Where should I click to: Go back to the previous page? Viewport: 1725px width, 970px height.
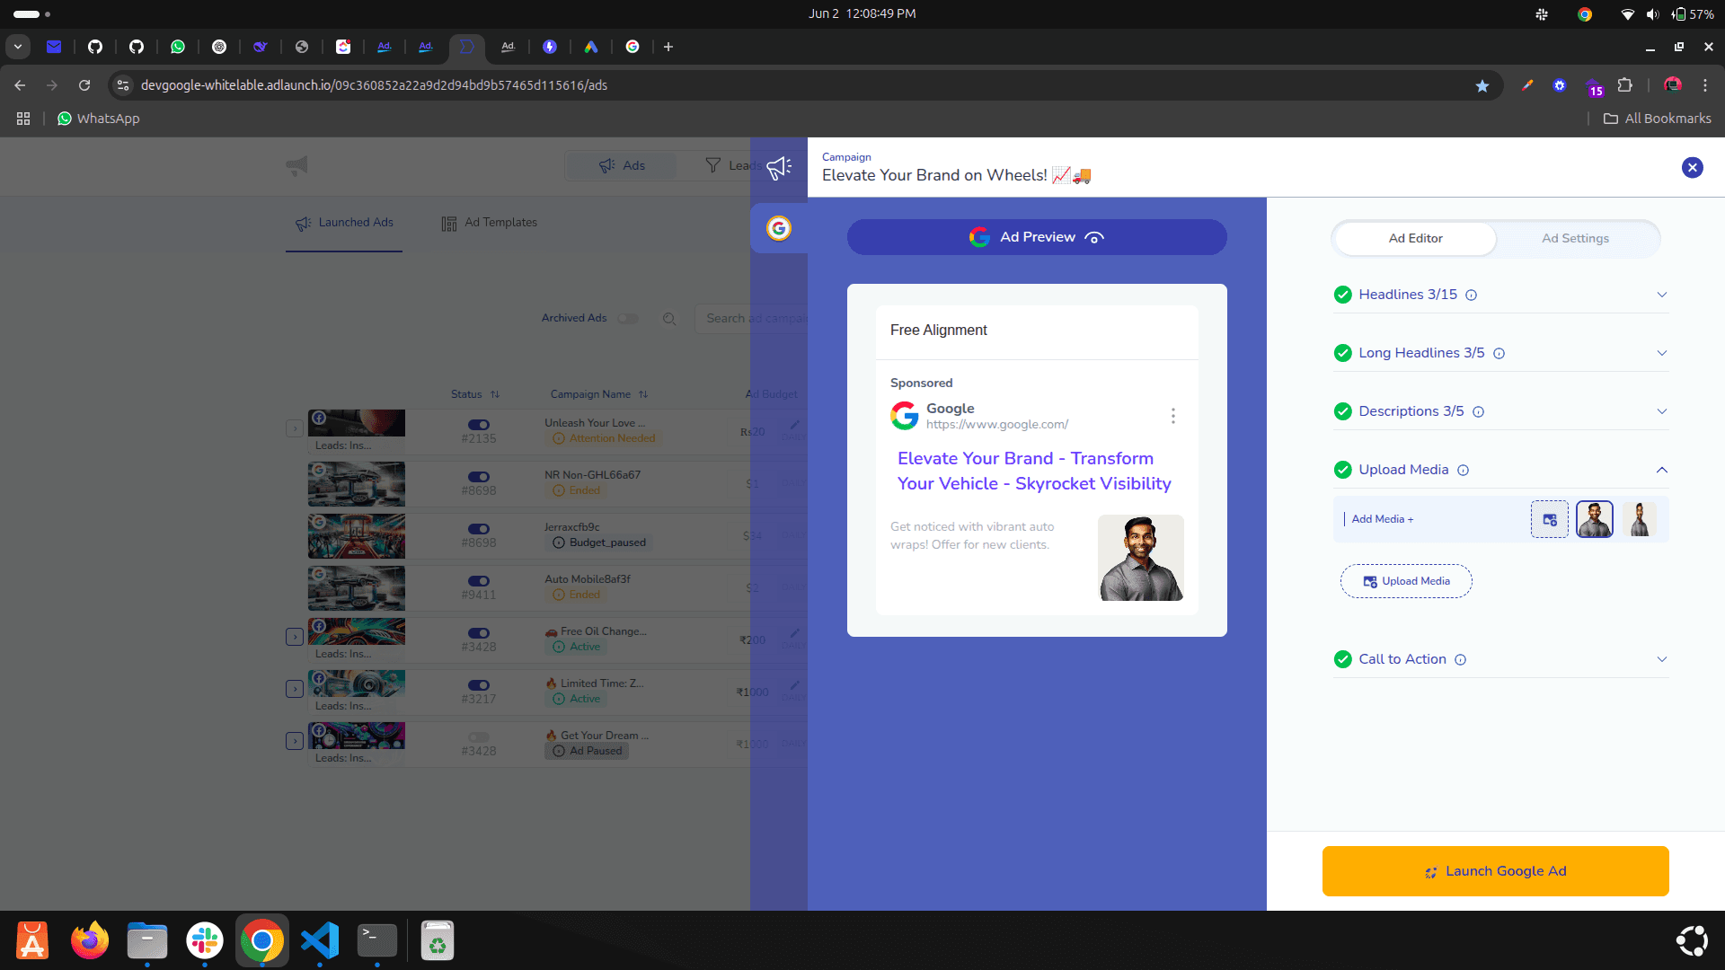point(20,85)
